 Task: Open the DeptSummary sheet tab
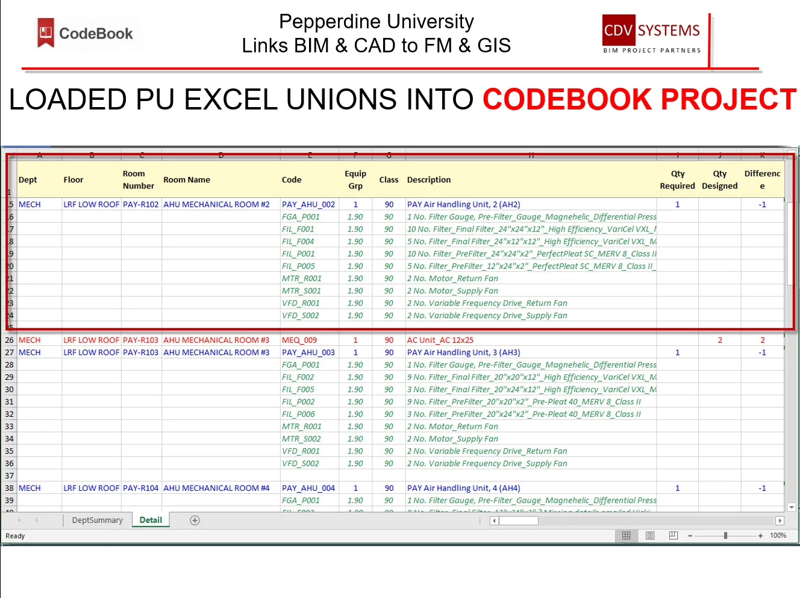click(x=97, y=520)
